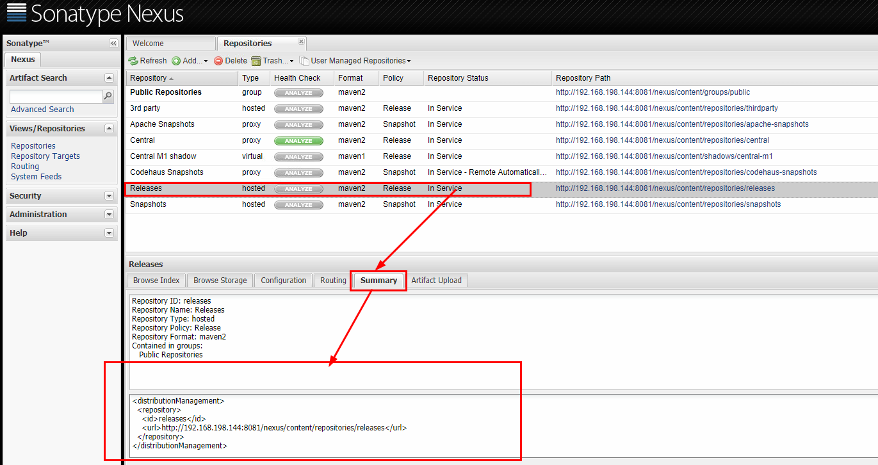Screen dimensions: 878x465
Task: Click the Refresh toolbar icon
Action: (133, 61)
